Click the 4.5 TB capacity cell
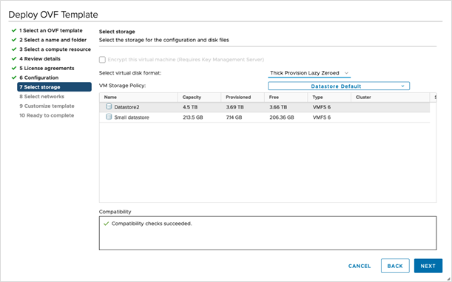 (x=190, y=107)
